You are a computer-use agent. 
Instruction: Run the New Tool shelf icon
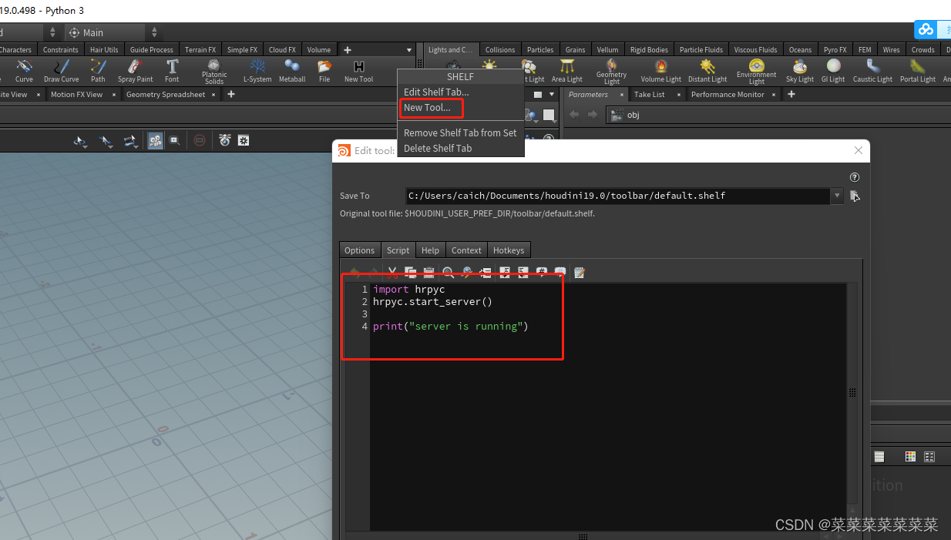358,71
